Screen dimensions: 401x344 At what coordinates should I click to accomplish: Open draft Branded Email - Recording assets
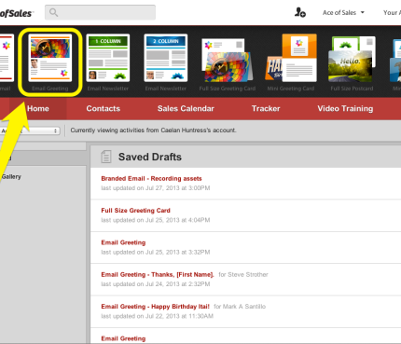point(151,179)
